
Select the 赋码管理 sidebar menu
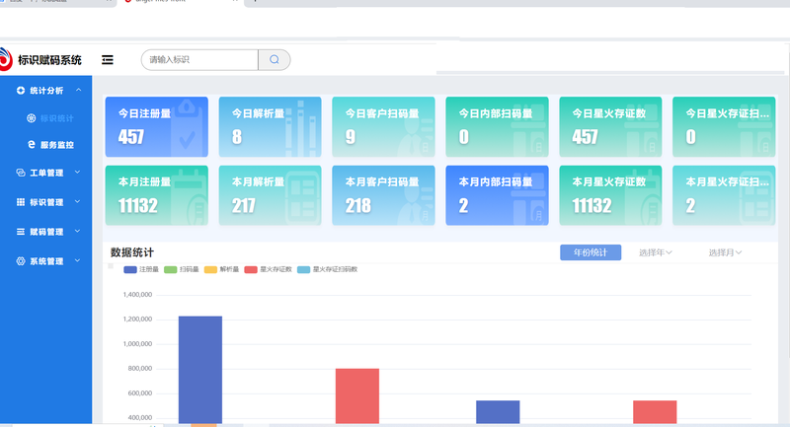45,232
